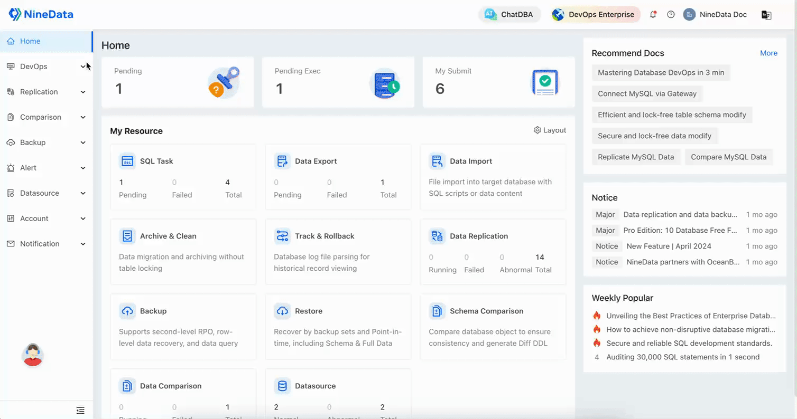797x419 pixels.
Task: Click the Data Import icon
Action: point(437,161)
